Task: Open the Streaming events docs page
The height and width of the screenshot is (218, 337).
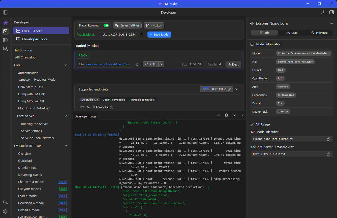Action: pos(30,175)
